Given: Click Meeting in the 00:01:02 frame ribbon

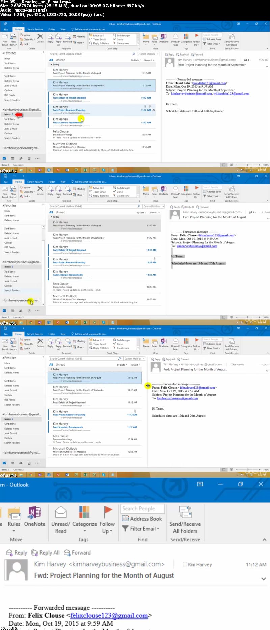Looking at the screenshot, I should point(79,36).
